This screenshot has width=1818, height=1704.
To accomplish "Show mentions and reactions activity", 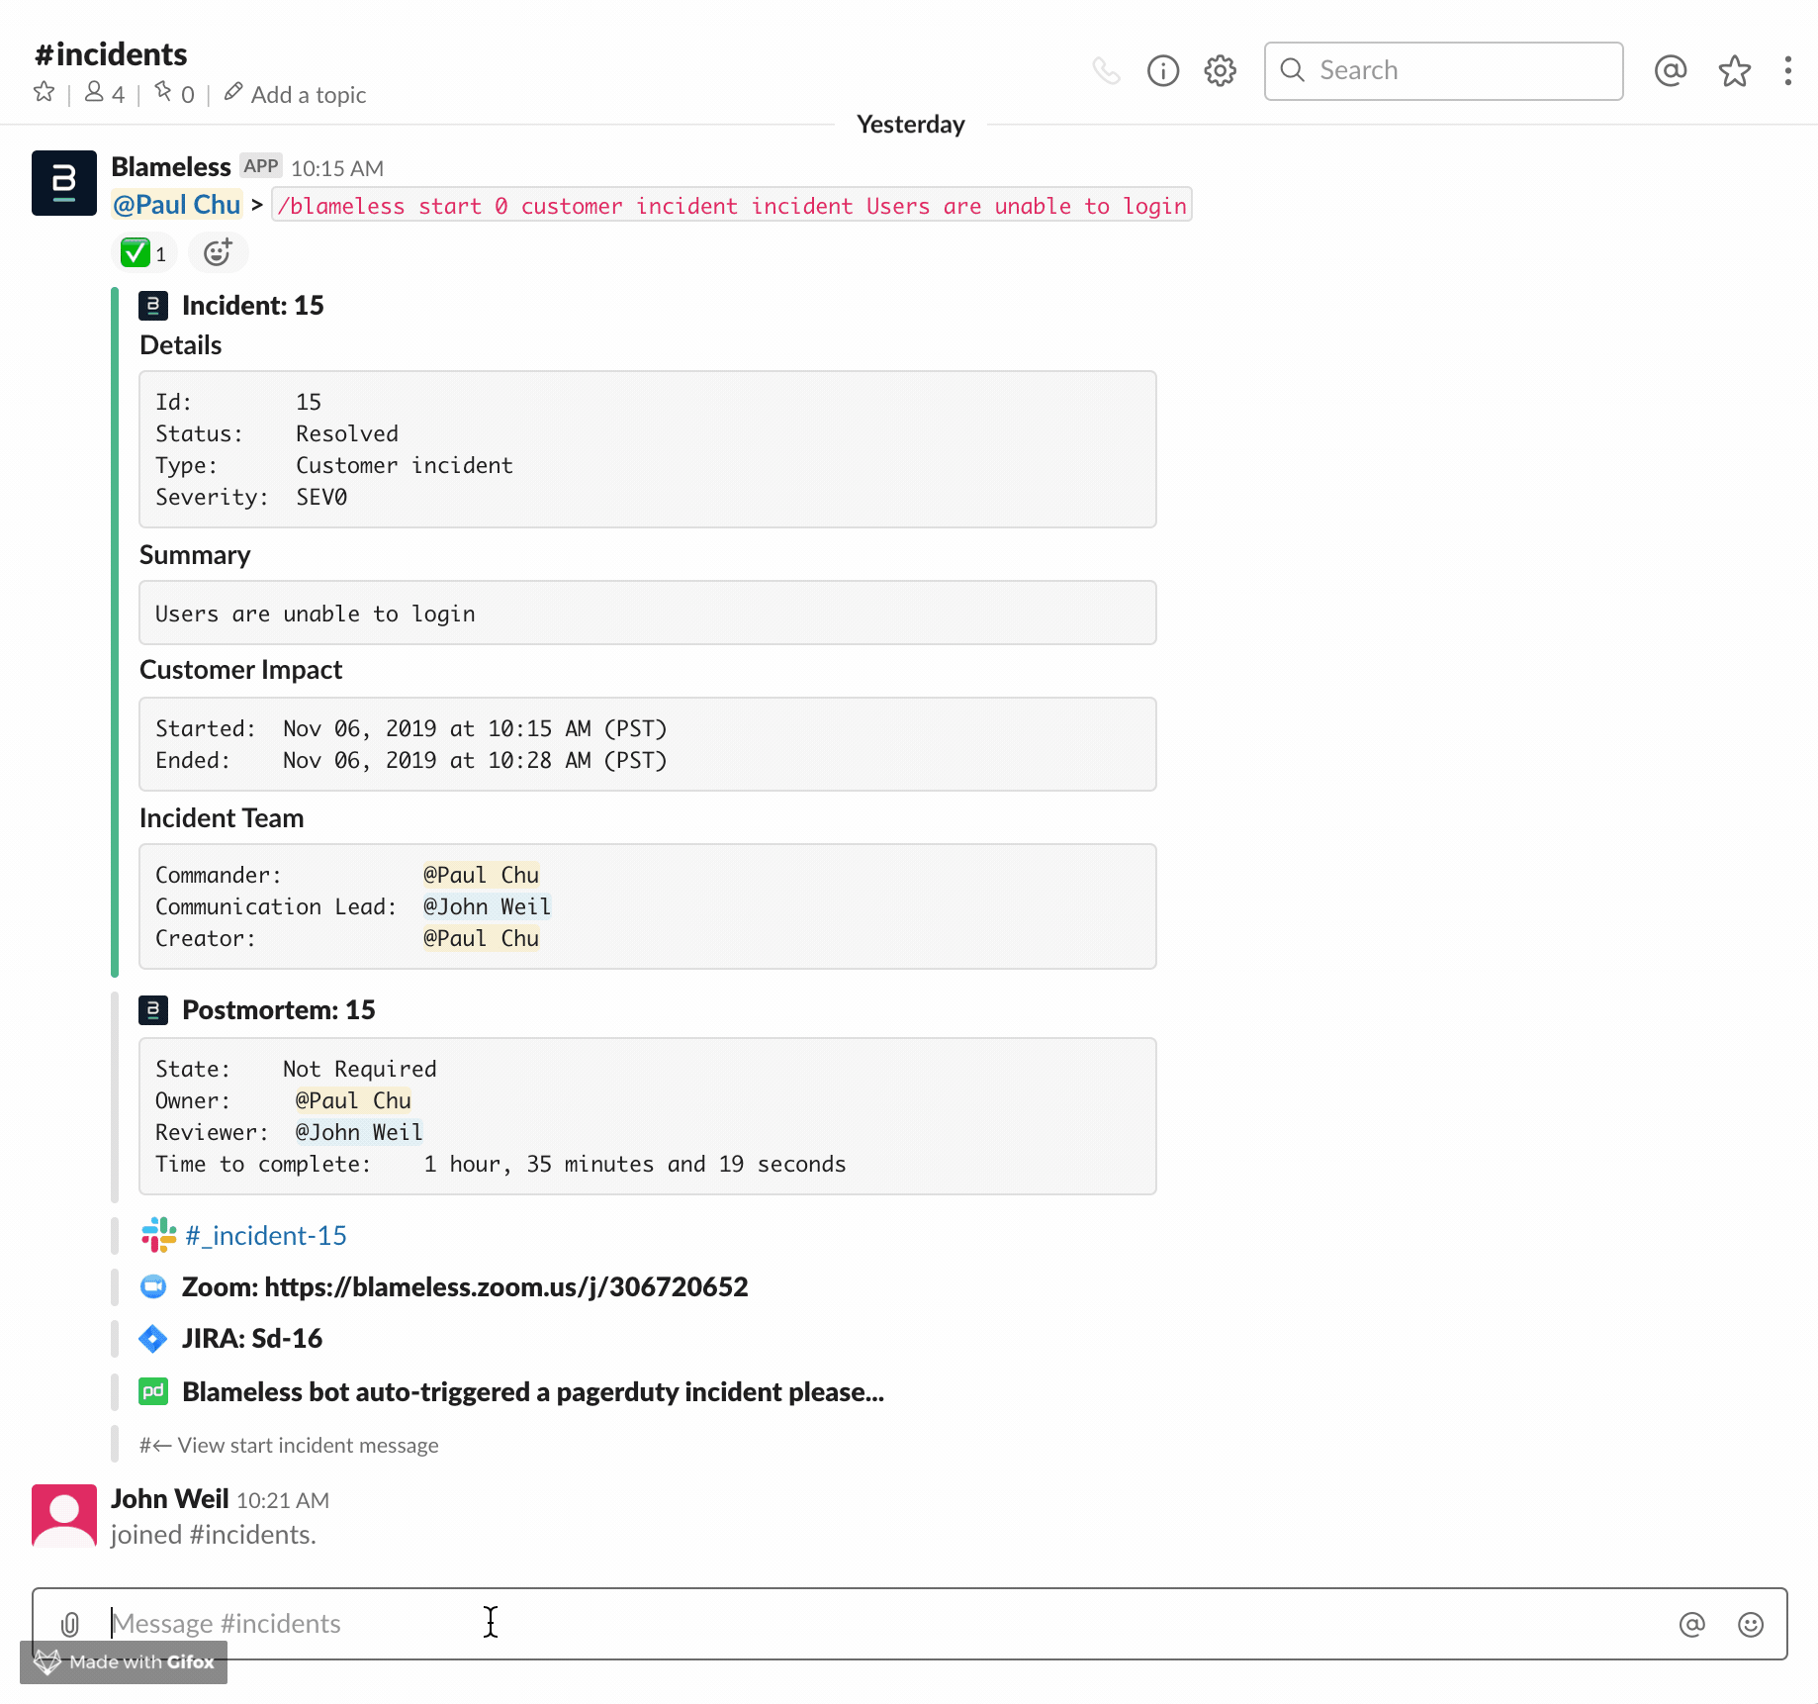I will (x=1671, y=70).
